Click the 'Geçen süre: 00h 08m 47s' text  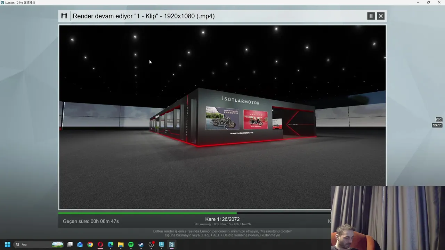91,221
